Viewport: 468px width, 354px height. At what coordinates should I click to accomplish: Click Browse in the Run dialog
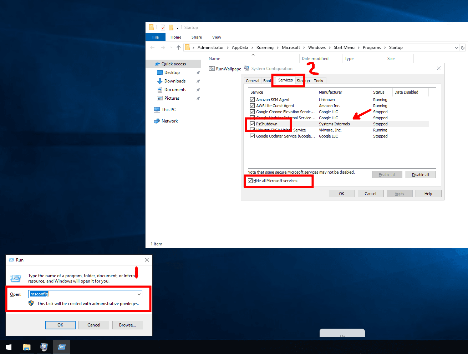pyautogui.click(x=127, y=325)
